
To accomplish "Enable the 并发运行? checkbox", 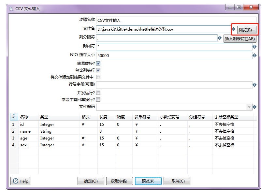I will pyautogui.click(x=98, y=93).
